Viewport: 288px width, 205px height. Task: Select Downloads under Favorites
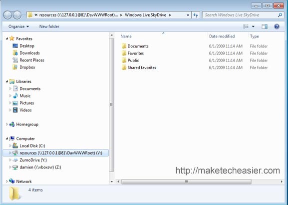pyautogui.click(x=29, y=53)
